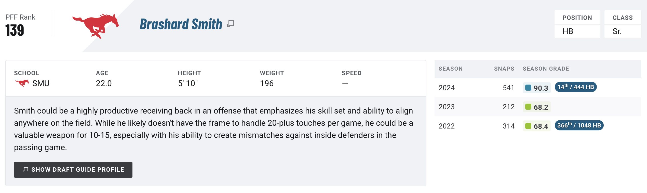This screenshot has width=647, height=193.
Task: Open external link icon beside Brashard Smith
Action: [231, 24]
